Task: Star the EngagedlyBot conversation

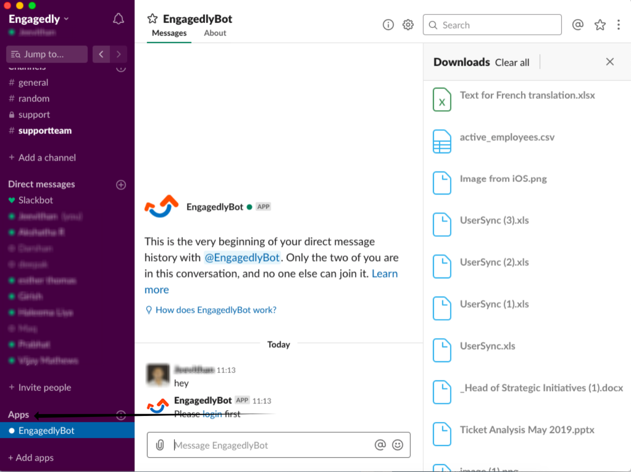Action: click(x=152, y=19)
